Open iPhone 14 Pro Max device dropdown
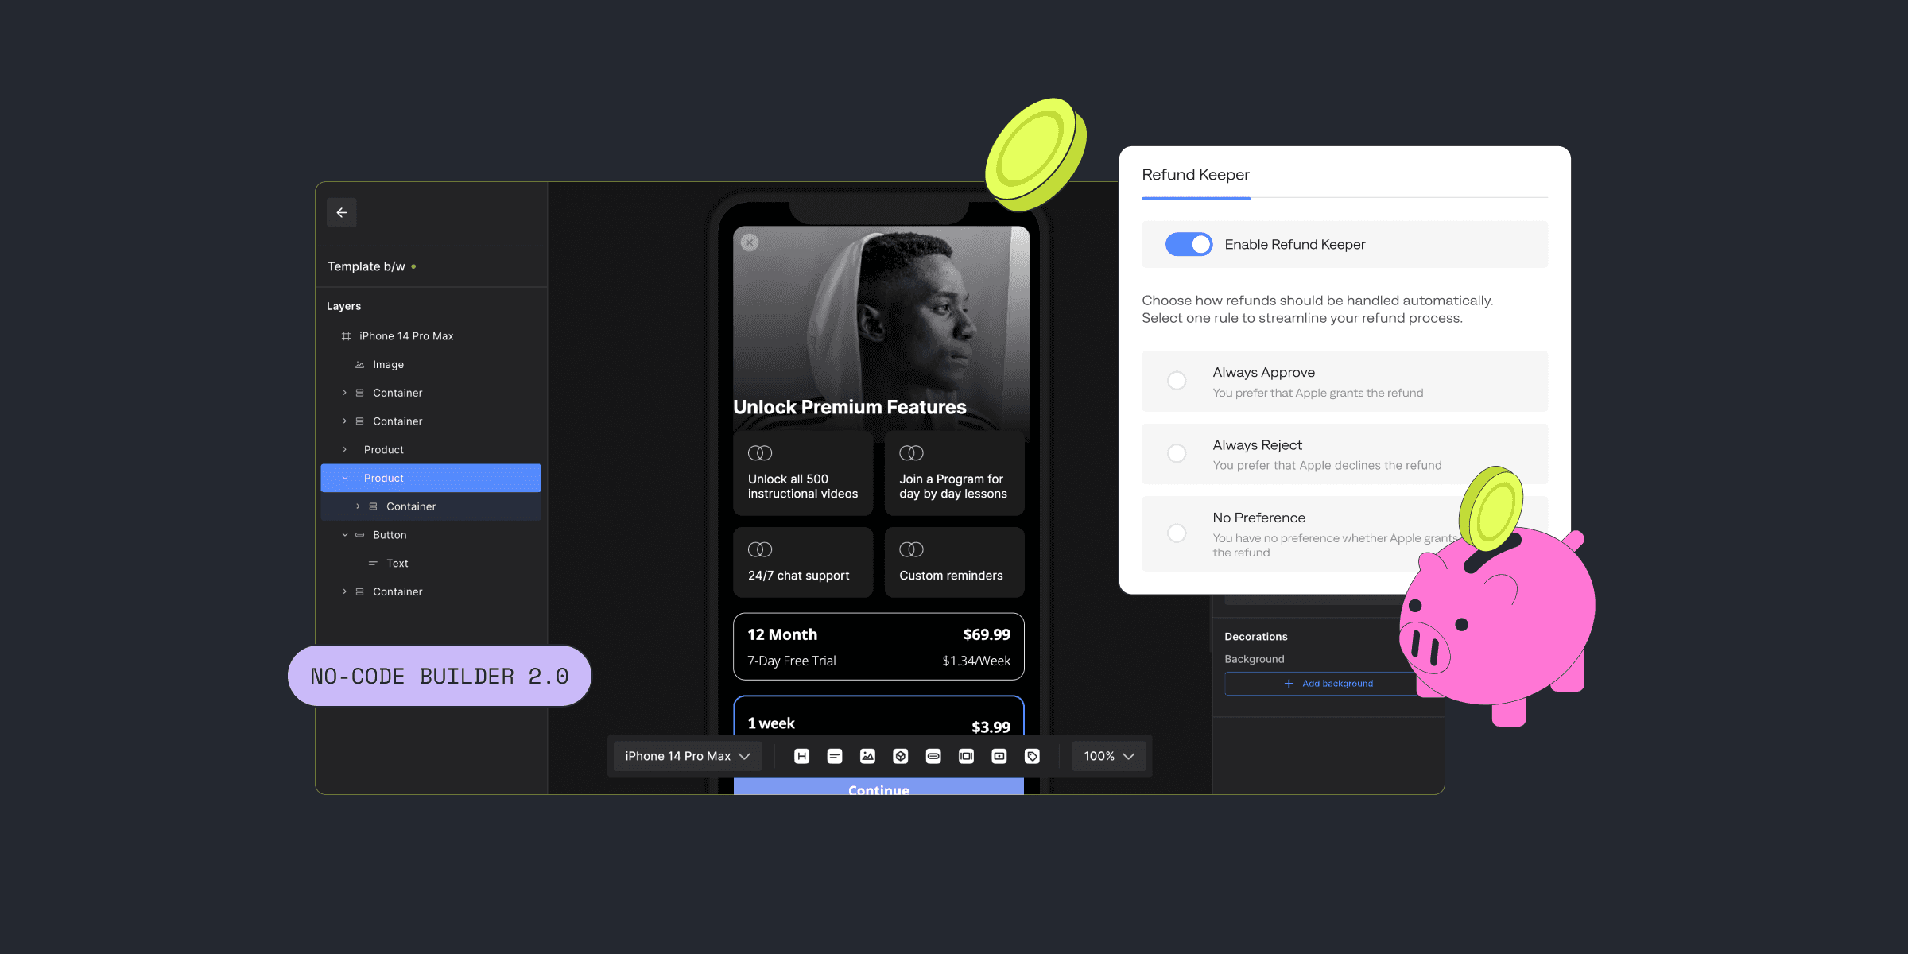 pos(687,756)
